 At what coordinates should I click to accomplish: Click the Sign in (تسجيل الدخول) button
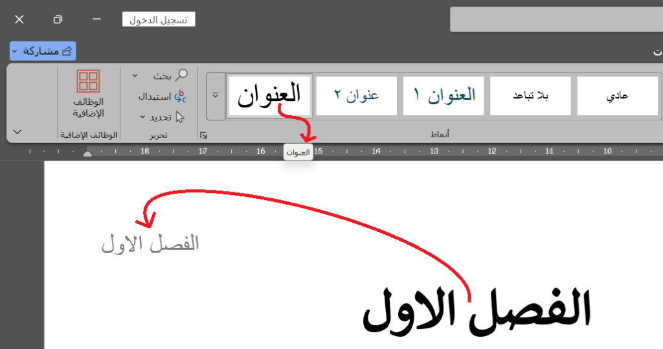[x=159, y=19]
